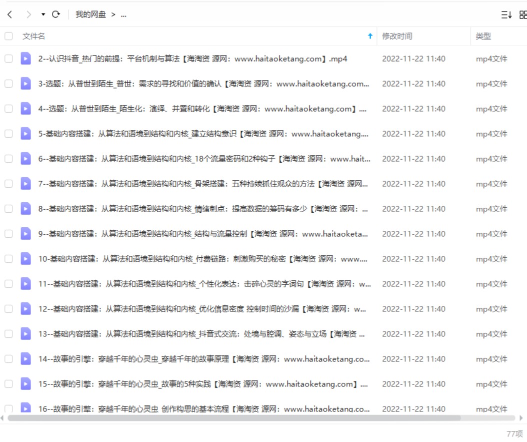Viewport: 527px width, 442px height.
Task: Click video icon of file 9--基础内容搭建
Action: (x=25, y=233)
